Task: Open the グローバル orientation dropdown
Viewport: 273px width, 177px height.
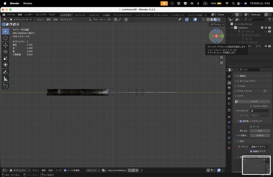Action: pyautogui.click(x=97, y=20)
